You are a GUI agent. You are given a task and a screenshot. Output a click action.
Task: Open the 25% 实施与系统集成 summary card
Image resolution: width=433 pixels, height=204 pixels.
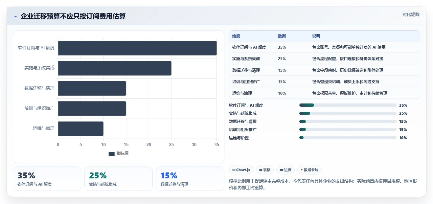pos(119,179)
